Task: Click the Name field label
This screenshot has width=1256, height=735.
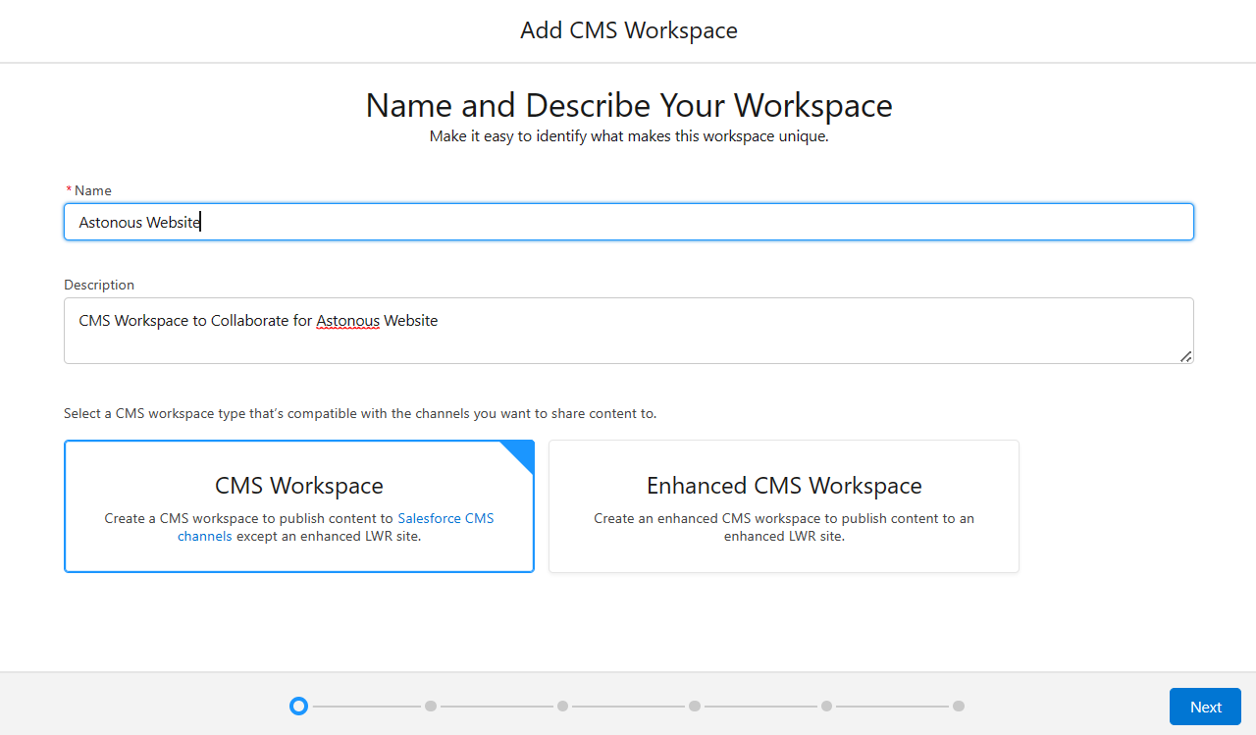Action: tap(92, 190)
